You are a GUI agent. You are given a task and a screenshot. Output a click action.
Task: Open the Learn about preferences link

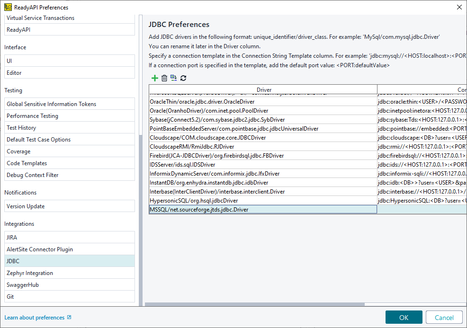(35, 317)
